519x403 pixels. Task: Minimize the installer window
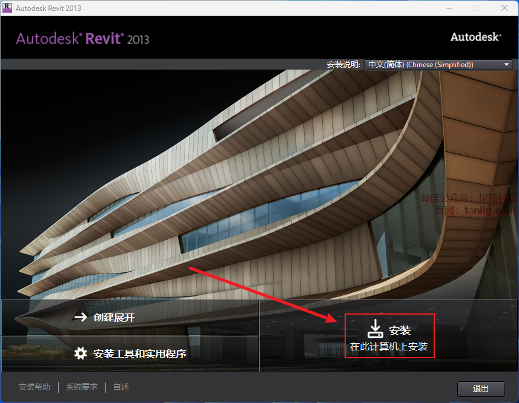click(449, 8)
